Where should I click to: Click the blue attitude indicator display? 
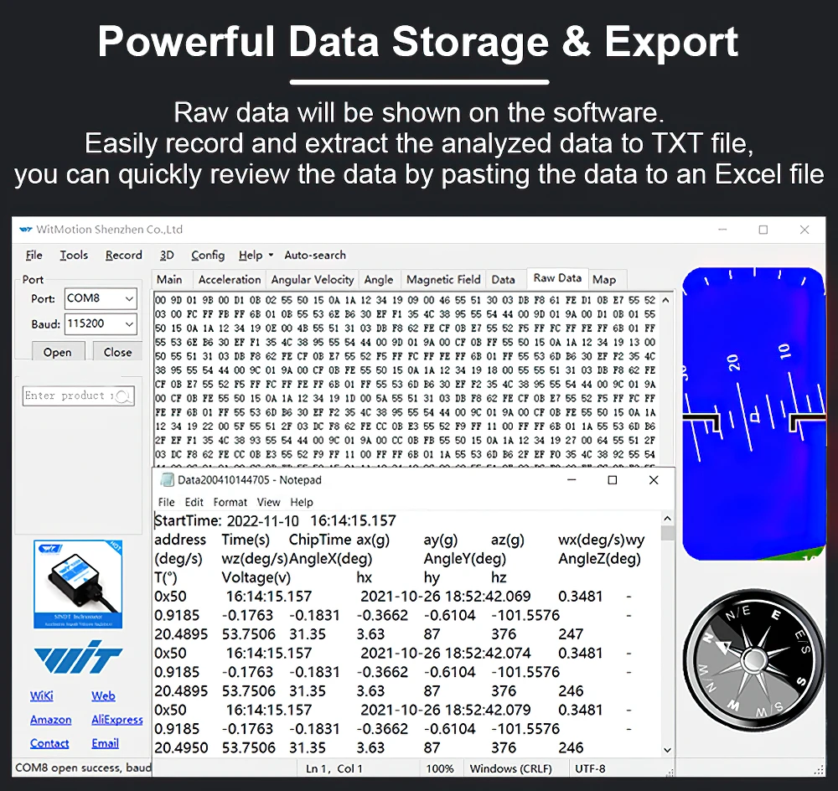[753, 414]
